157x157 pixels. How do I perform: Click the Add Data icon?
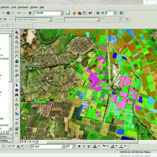[x=30, y=13]
